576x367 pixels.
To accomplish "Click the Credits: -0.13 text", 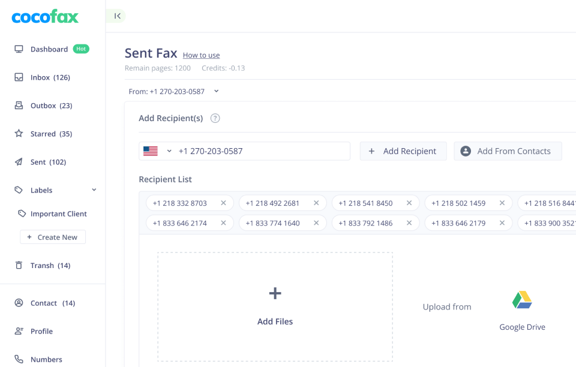I will pyautogui.click(x=223, y=68).
